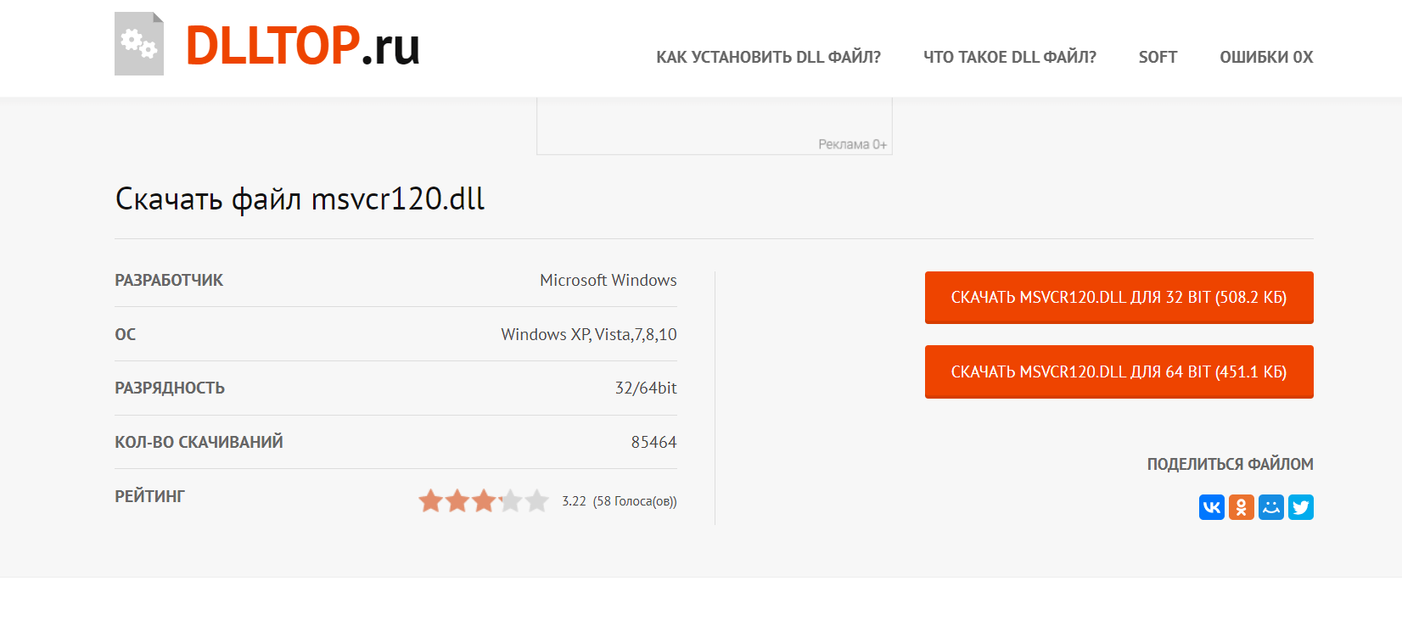The width and height of the screenshot is (1402, 620).
Task: Click the 'Скачать файл msvcr120.dll' heading
Action: pos(300,198)
